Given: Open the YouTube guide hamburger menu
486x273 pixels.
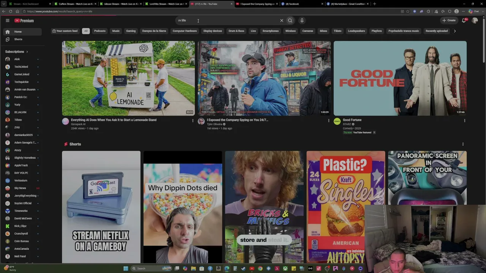Looking at the screenshot, I should pyautogui.click(x=8, y=20).
